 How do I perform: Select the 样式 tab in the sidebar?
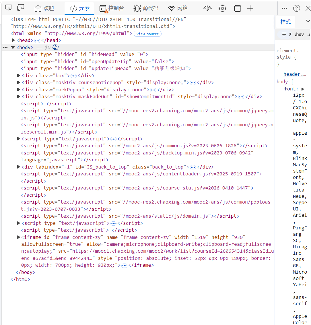pyautogui.click(x=285, y=22)
